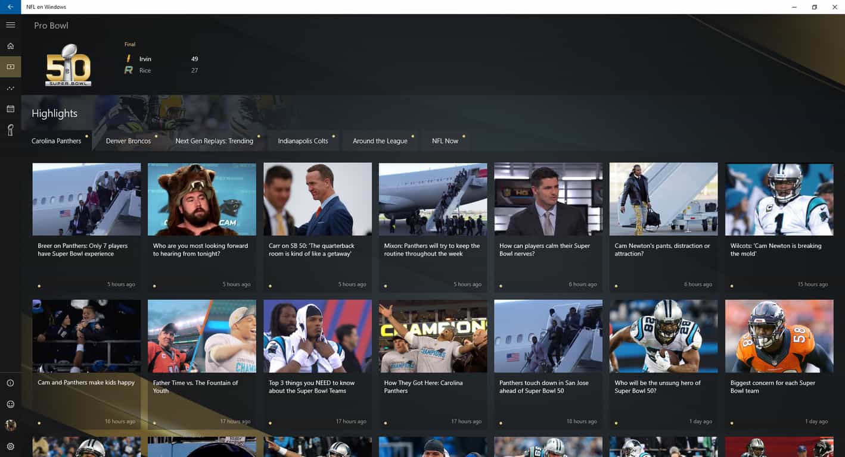This screenshot has height=457, width=845.
Task: Open the Lombardi trophy icon in sidebar
Action: click(10, 130)
